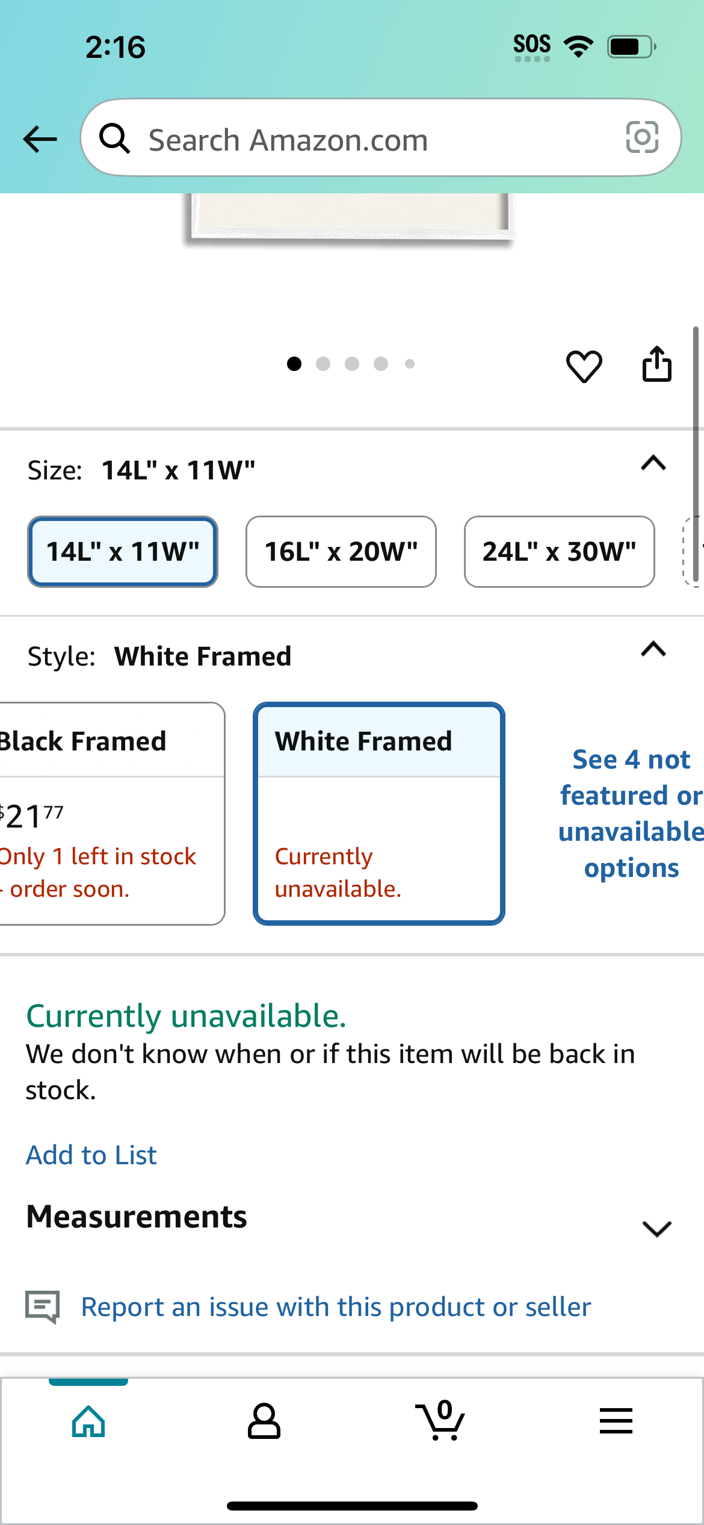Expand the Measurements section
Viewport: 704px width, 1525px height.
click(656, 1229)
